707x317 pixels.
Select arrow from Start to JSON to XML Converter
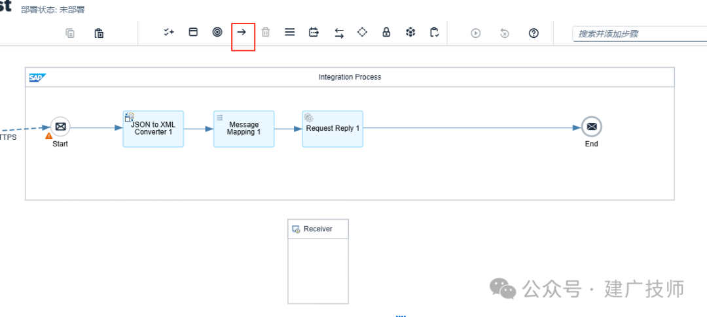[x=96, y=128]
